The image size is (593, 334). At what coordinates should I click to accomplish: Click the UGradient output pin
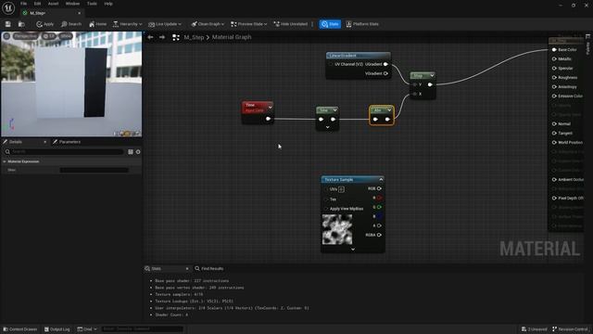click(385, 64)
